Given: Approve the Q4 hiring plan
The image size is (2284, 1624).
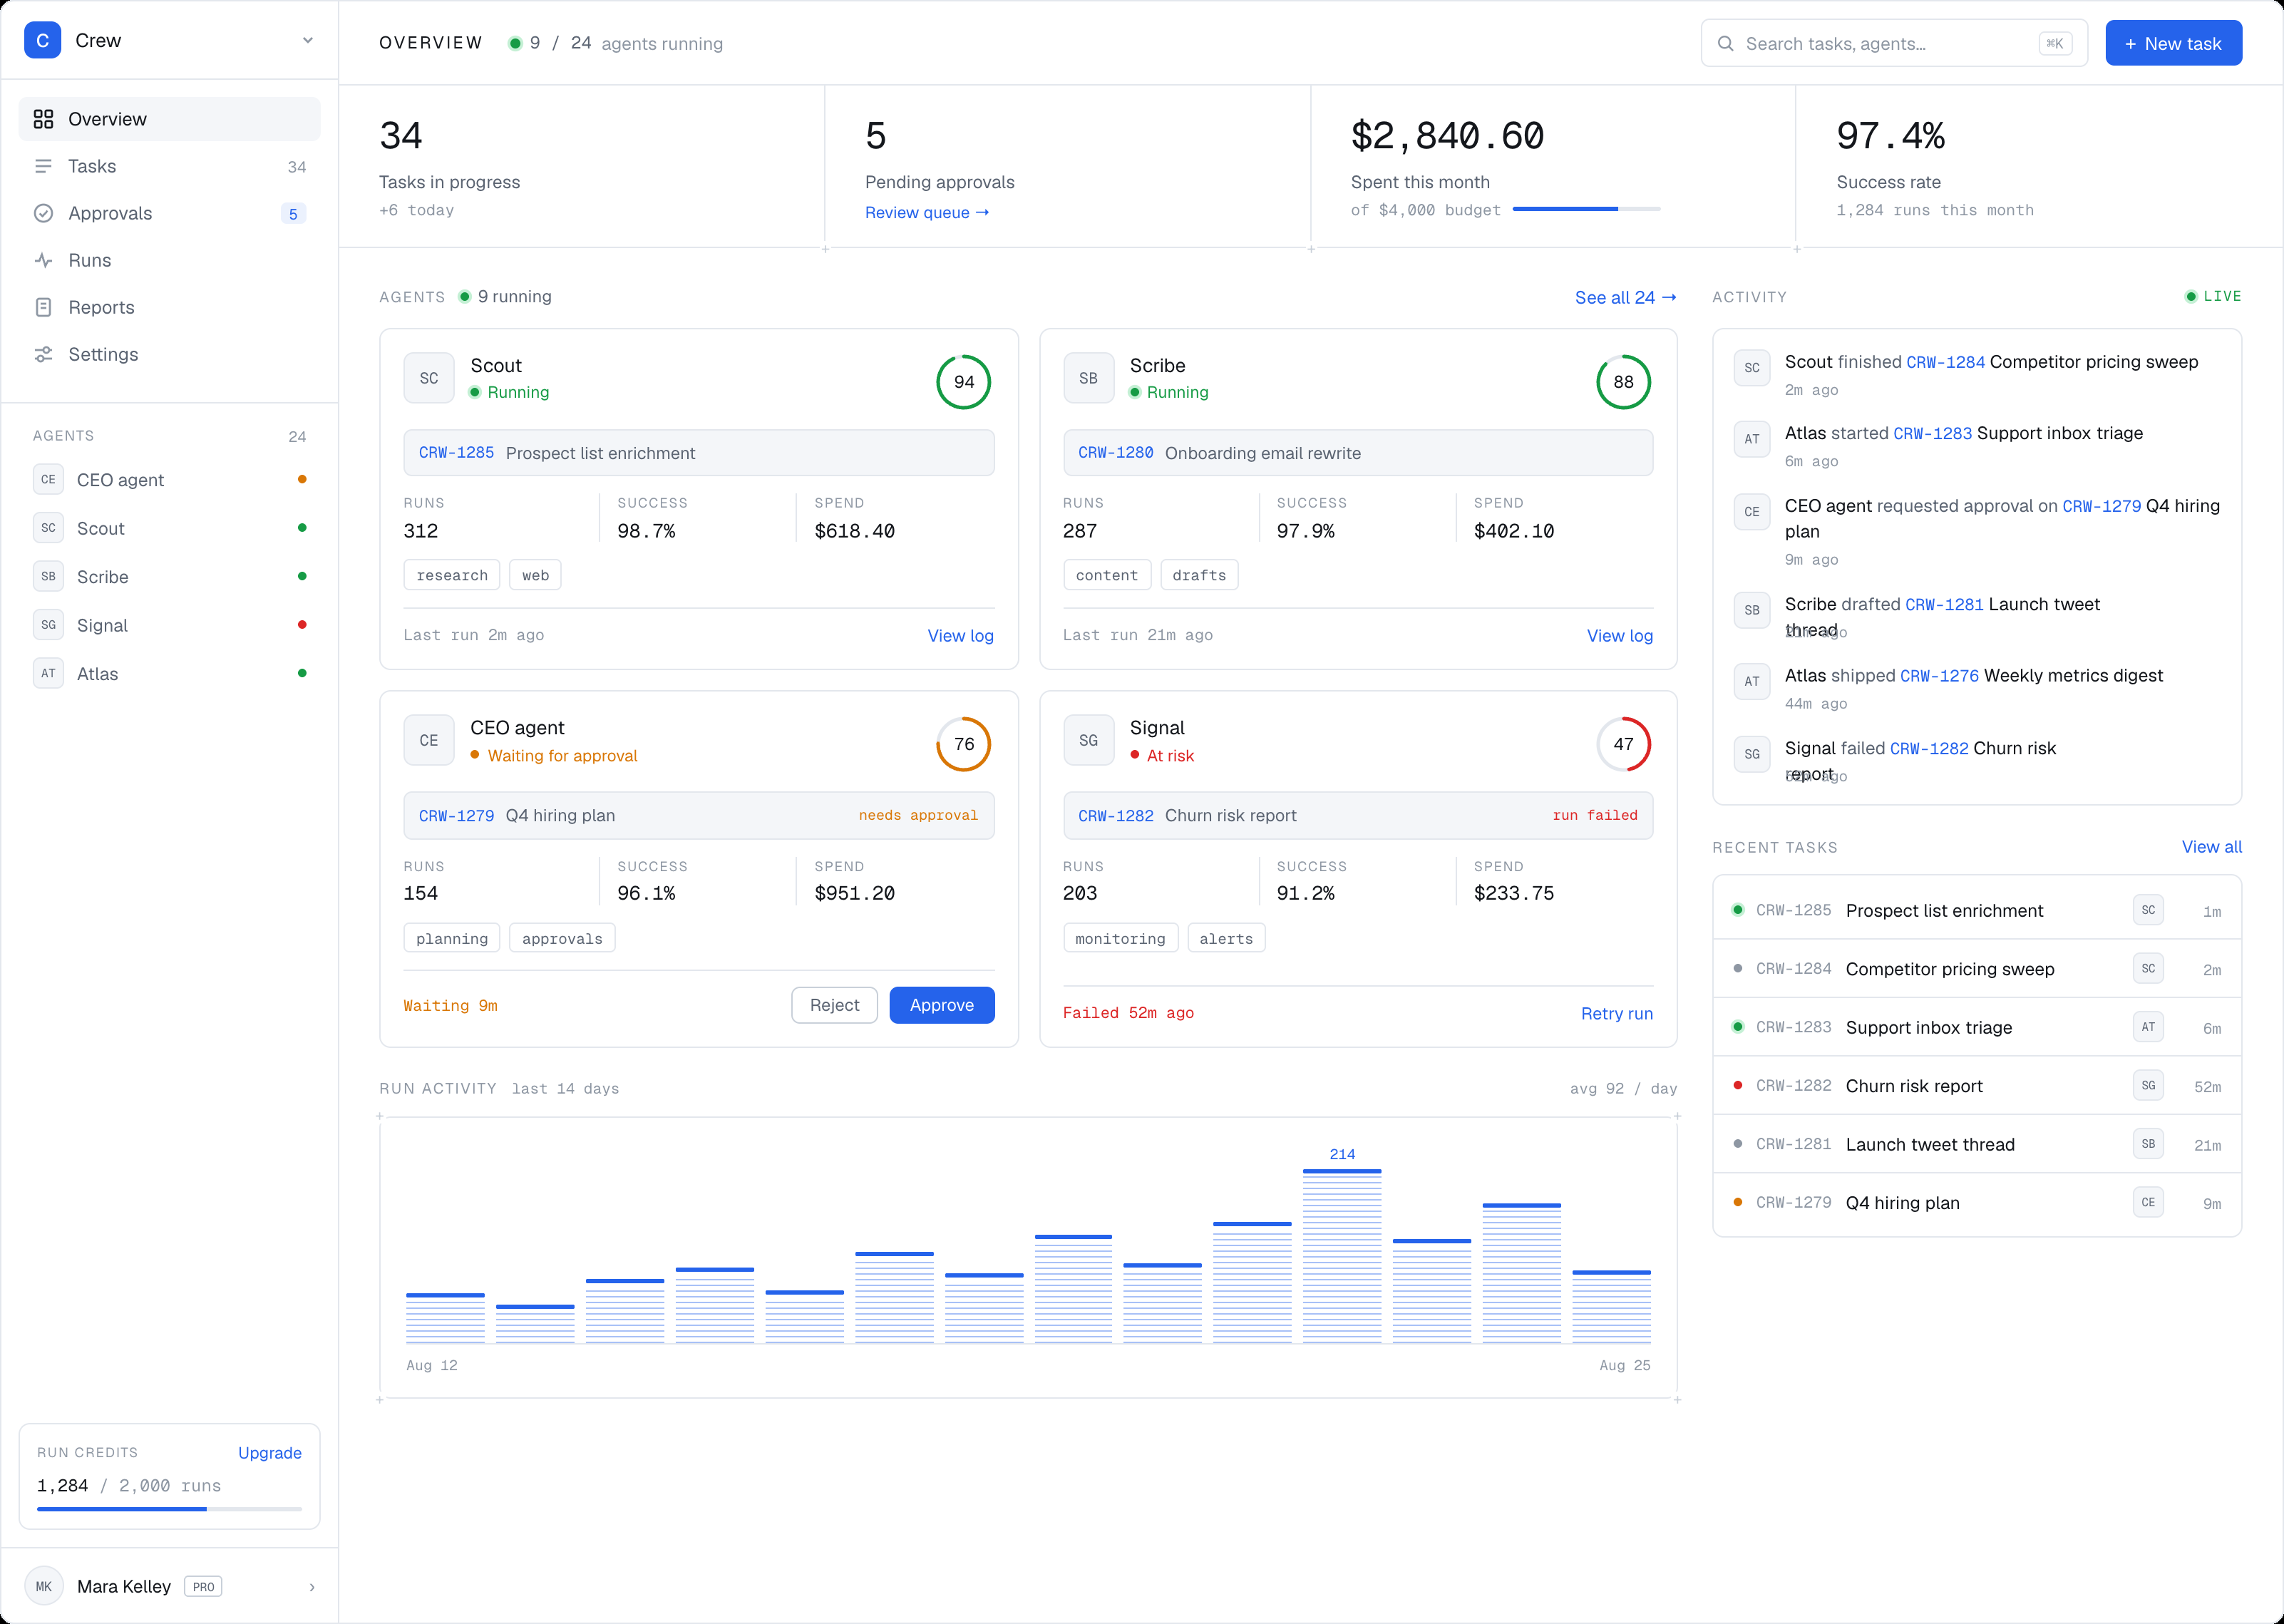Looking at the screenshot, I should 941,1005.
